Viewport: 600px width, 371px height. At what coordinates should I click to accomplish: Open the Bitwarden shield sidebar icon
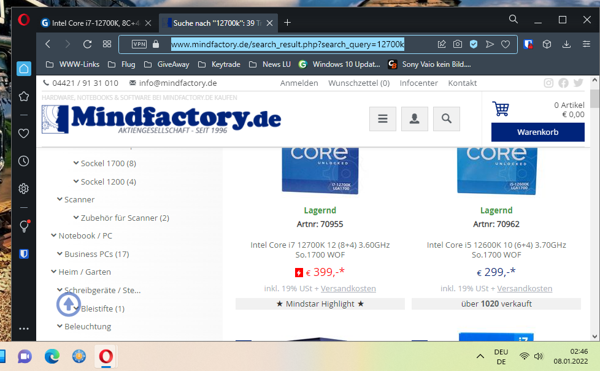[24, 254]
